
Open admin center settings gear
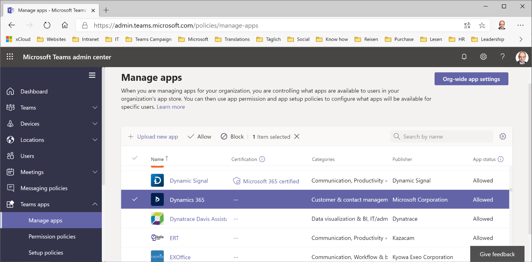483,57
